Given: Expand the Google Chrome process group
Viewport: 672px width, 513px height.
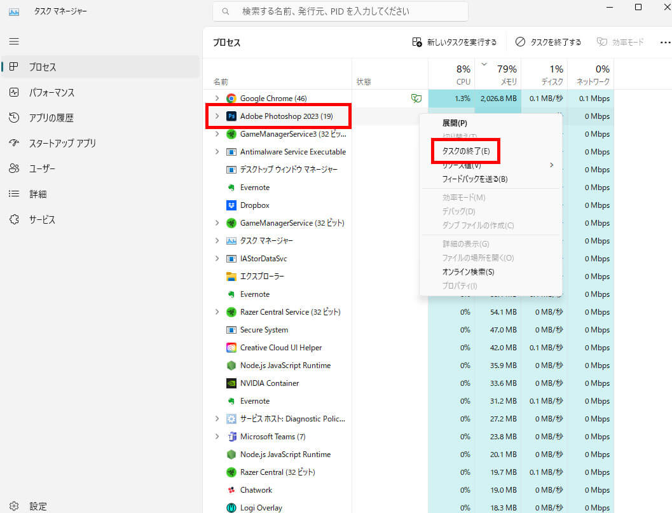Looking at the screenshot, I should pyautogui.click(x=217, y=99).
